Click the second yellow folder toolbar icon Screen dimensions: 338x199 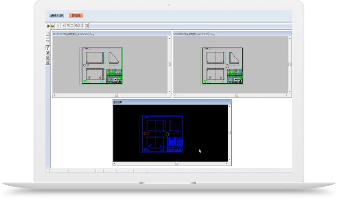click(52, 26)
